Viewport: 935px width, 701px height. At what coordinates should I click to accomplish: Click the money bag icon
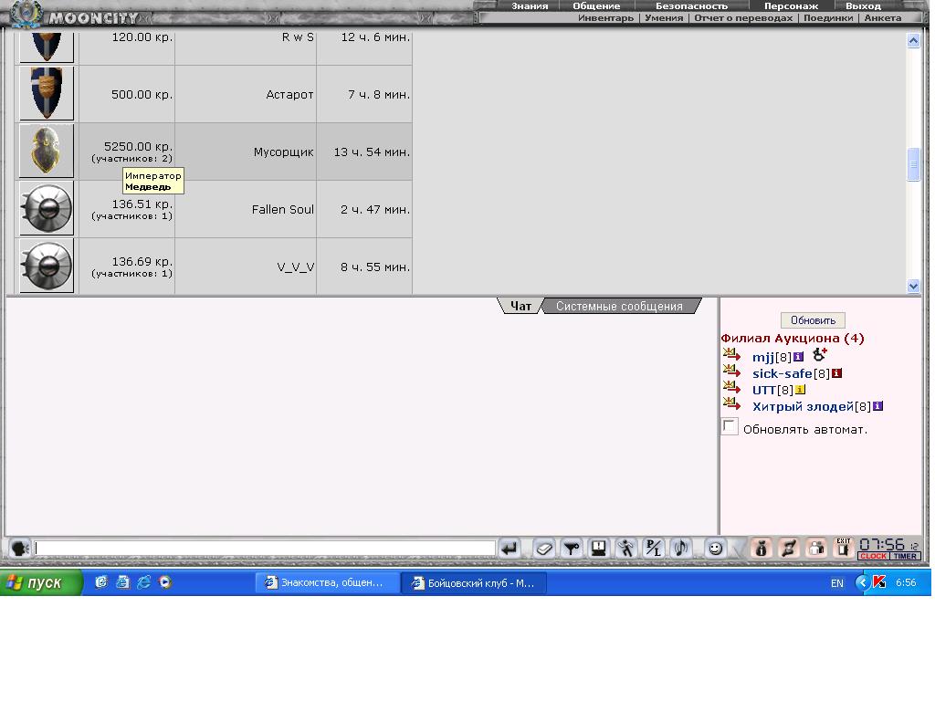coord(761,549)
